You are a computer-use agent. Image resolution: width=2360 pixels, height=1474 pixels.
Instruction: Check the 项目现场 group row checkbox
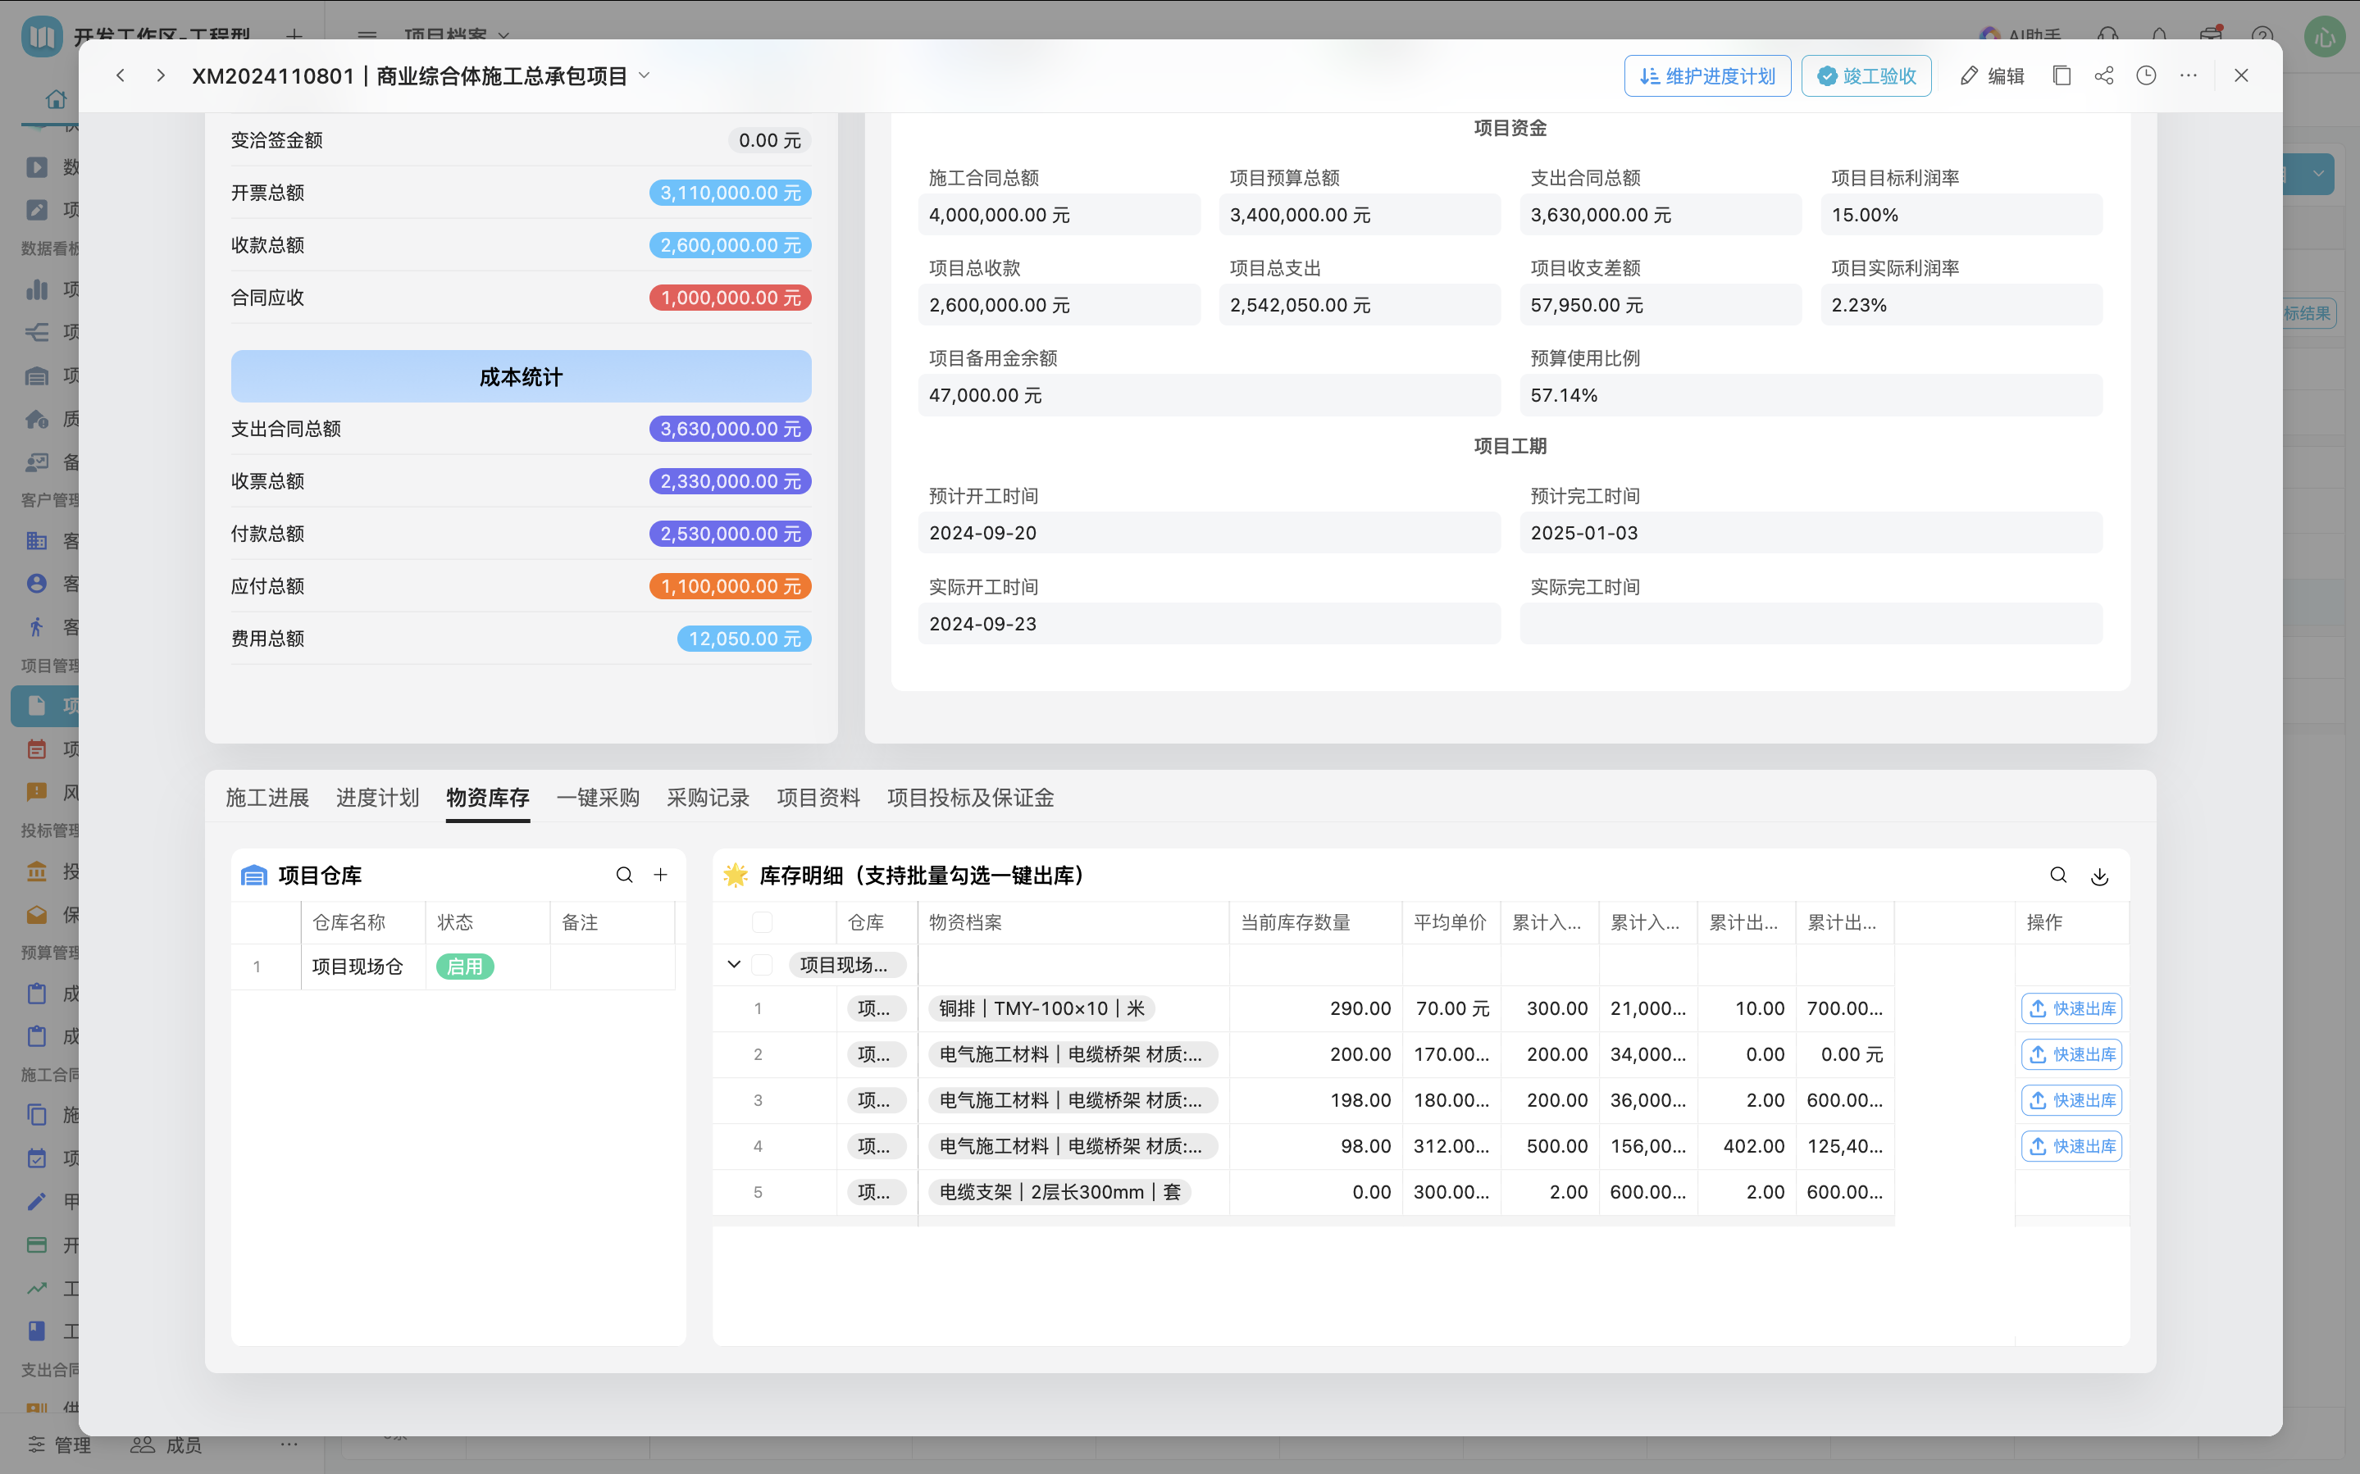763,964
